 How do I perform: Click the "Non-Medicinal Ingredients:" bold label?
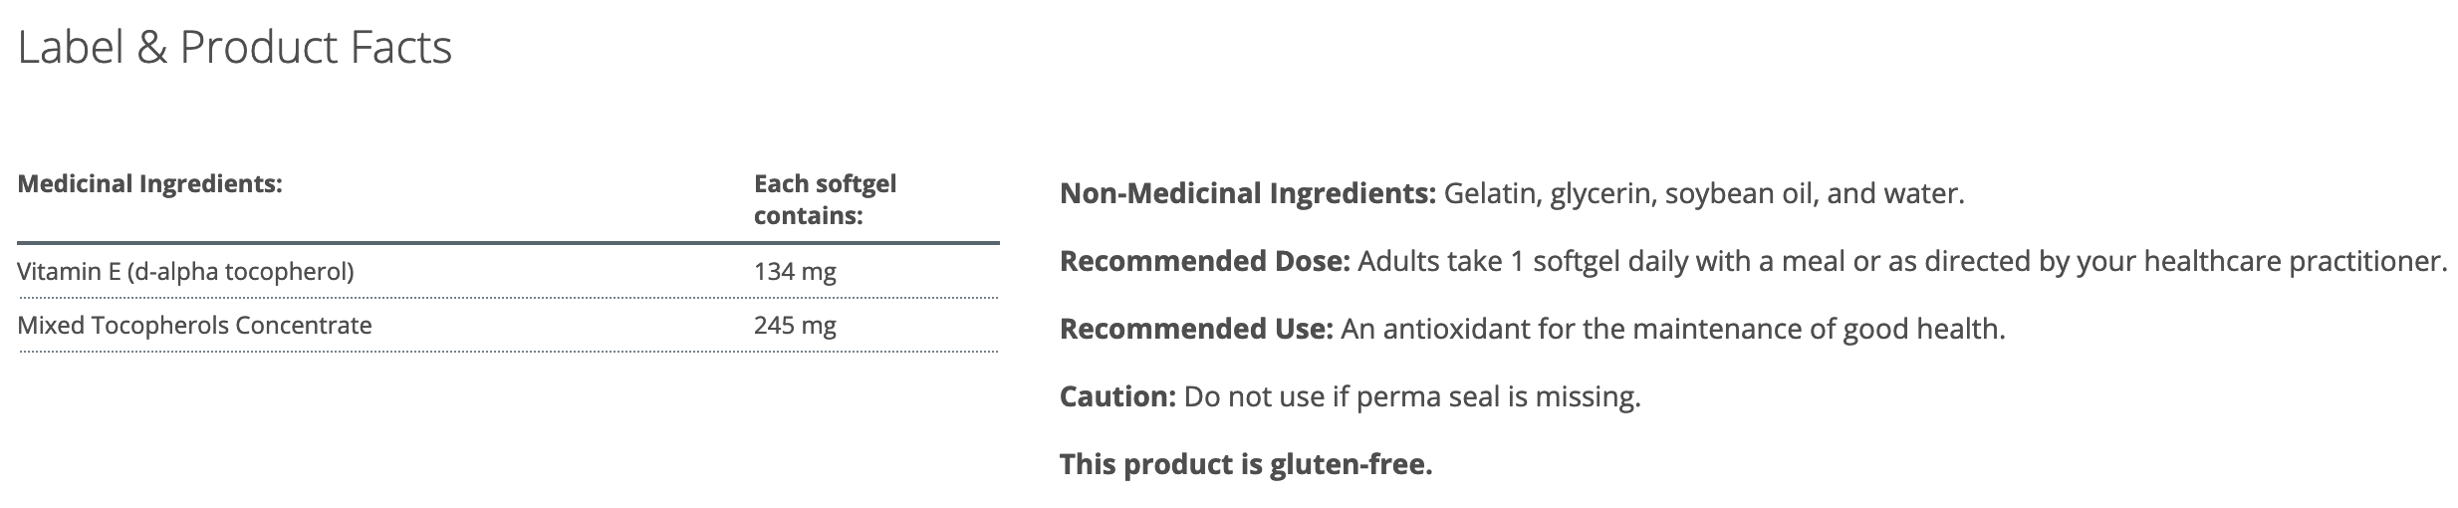[x=1247, y=193]
